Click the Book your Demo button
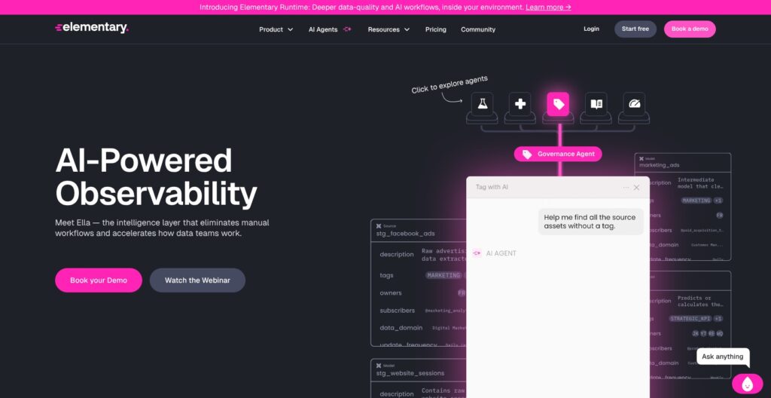 point(99,280)
